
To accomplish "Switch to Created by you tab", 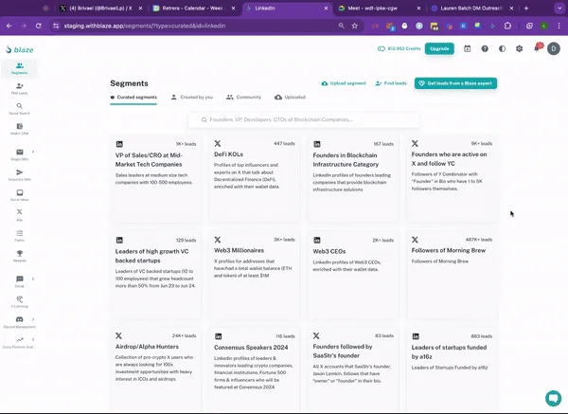I will 192,98.
